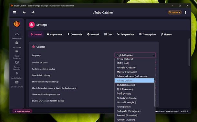Open Screen Recorder in sidebar
The height and width of the screenshot is (122, 197).
point(17,65)
